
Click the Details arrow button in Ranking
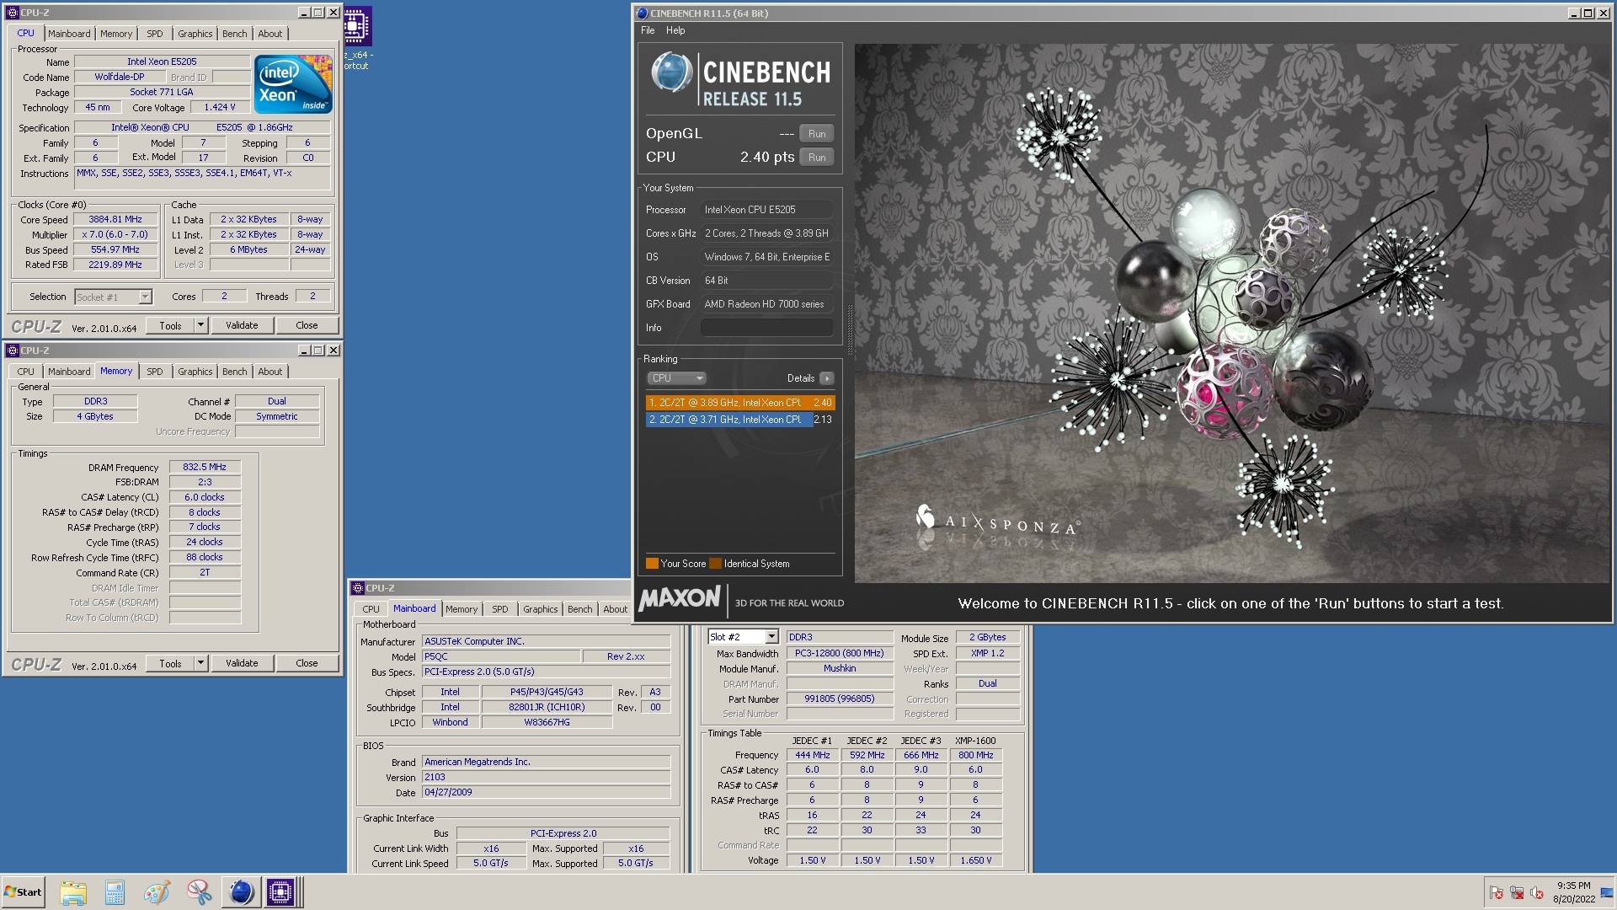click(827, 378)
